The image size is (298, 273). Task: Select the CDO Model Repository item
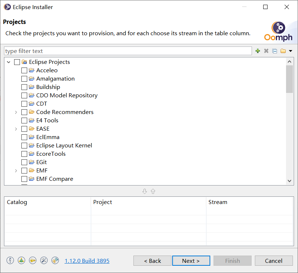coord(67,95)
